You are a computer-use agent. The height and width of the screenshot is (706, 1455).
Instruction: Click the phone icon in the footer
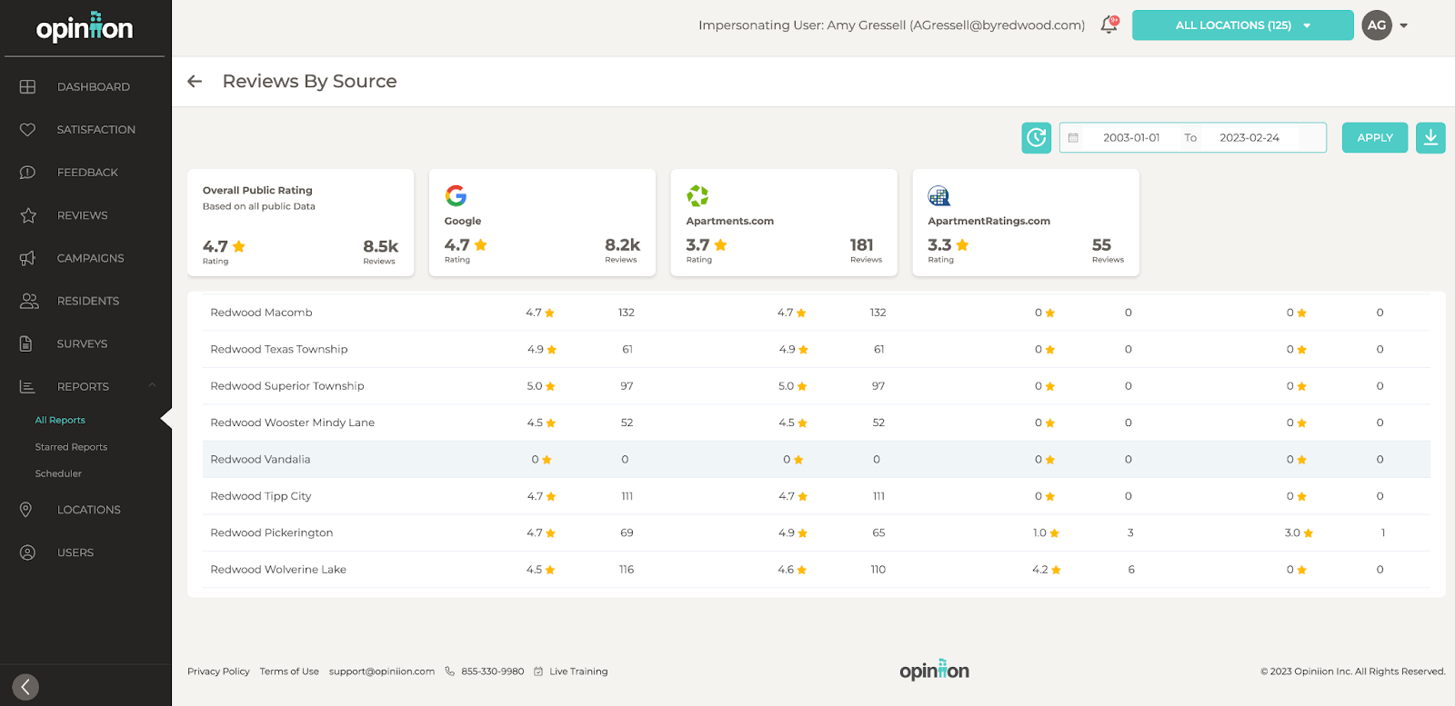pos(450,671)
